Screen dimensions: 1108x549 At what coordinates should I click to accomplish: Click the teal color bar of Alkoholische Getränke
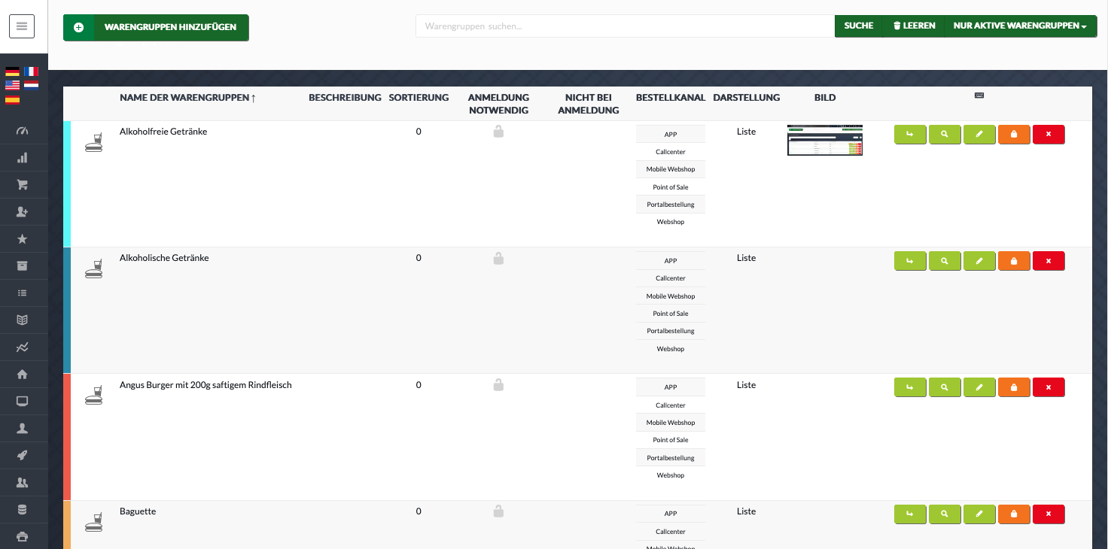tap(67, 310)
